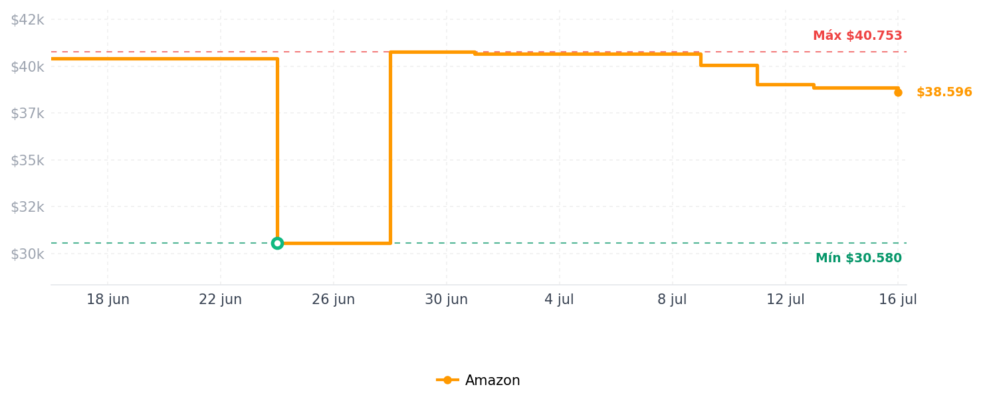
Task: Click the Mín $30.580 label
Action: pos(859,258)
